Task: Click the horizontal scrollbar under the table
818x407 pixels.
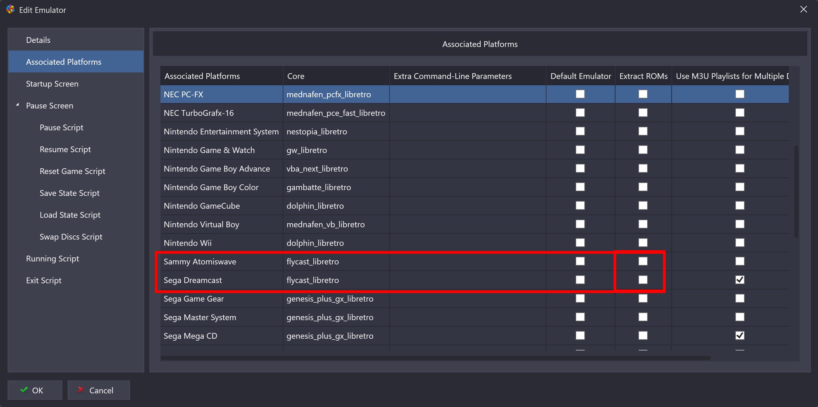Action: pyautogui.click(x=435, y=358)
